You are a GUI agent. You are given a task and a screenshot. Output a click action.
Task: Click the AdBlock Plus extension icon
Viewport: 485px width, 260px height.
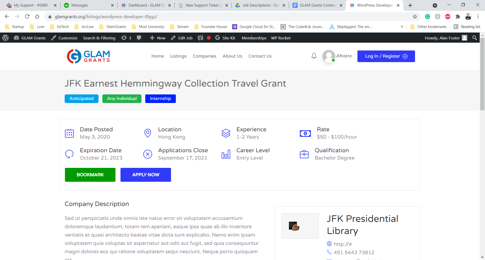(448, 17)
